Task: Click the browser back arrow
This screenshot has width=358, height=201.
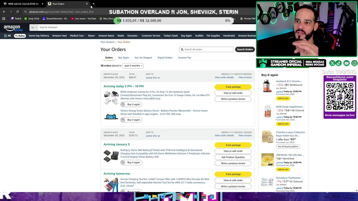Action: point(4,12)
